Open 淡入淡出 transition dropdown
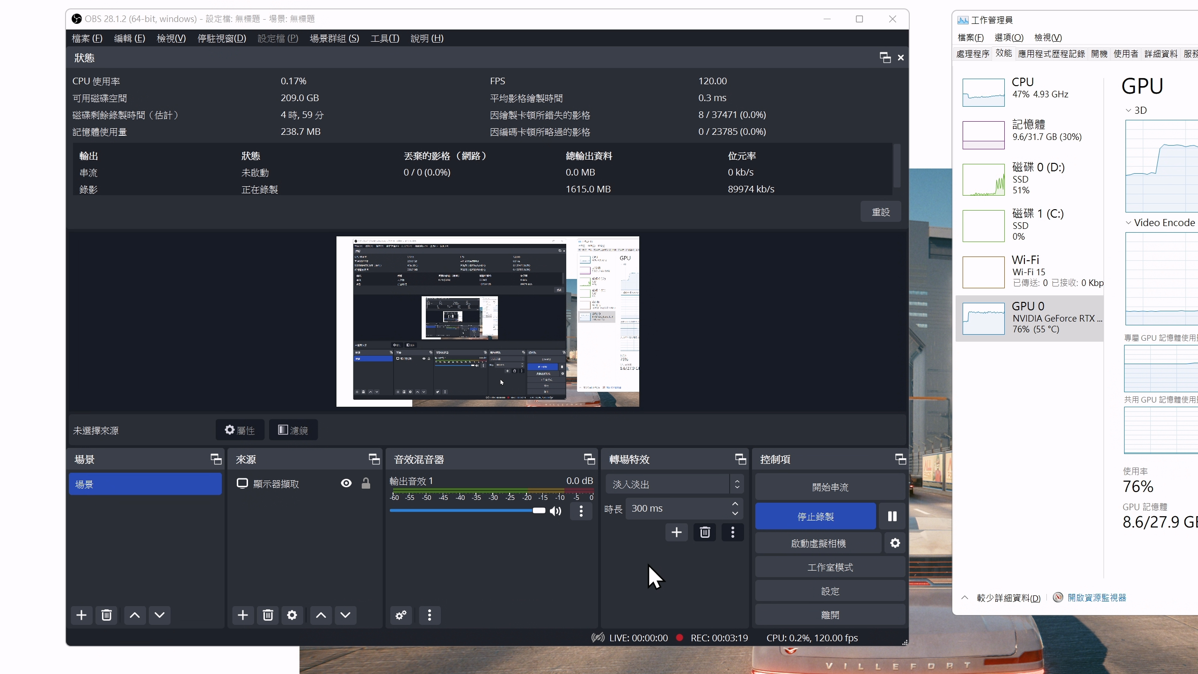The height and width of the screenshot is (674, 1198). (x=674, y=484)
